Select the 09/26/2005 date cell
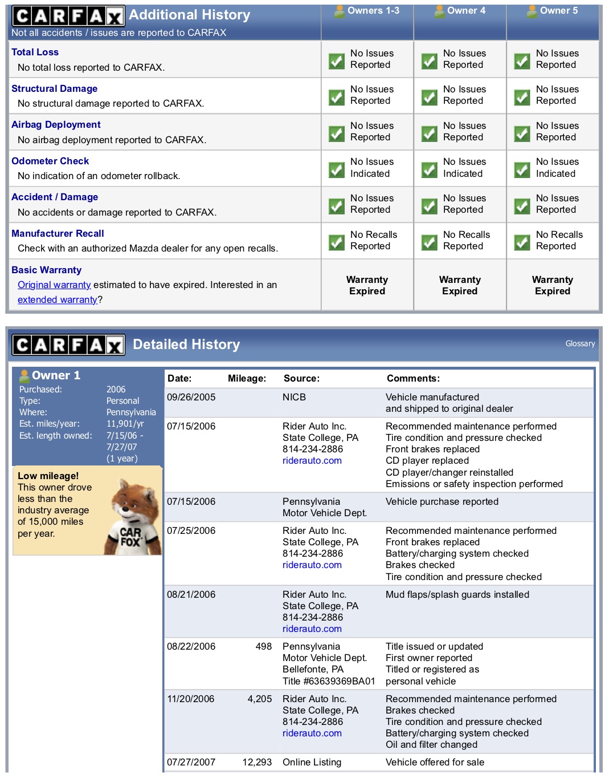 point(191,397)
